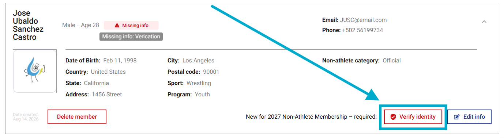Image resolution: width=504 pixels, height=138 pixels.
Task: Click the Date created Aug 14, 2026 text
Action: [x=25, y=117]
